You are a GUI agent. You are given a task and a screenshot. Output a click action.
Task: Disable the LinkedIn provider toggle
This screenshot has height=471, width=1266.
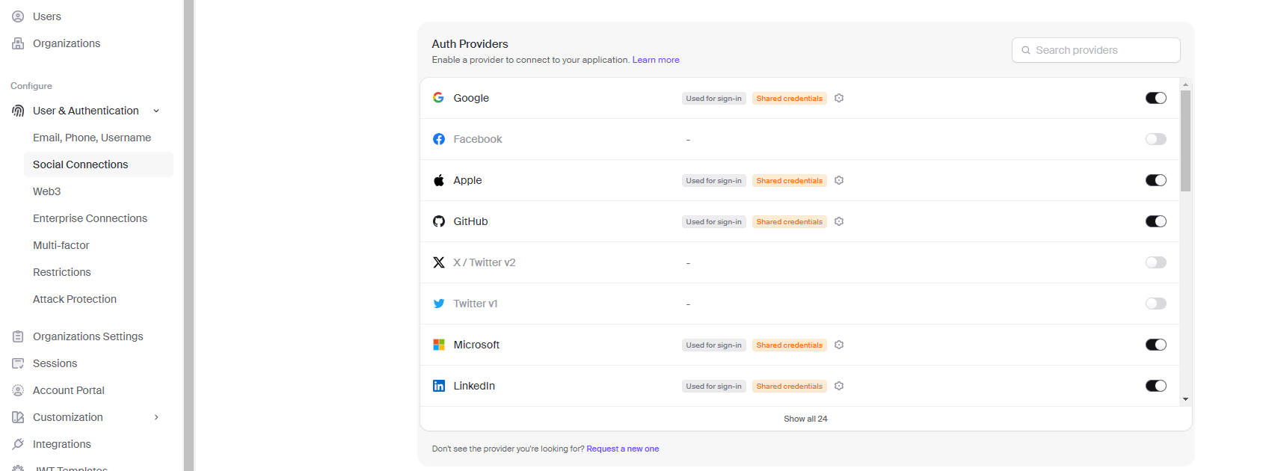(x=1156, y=386)
